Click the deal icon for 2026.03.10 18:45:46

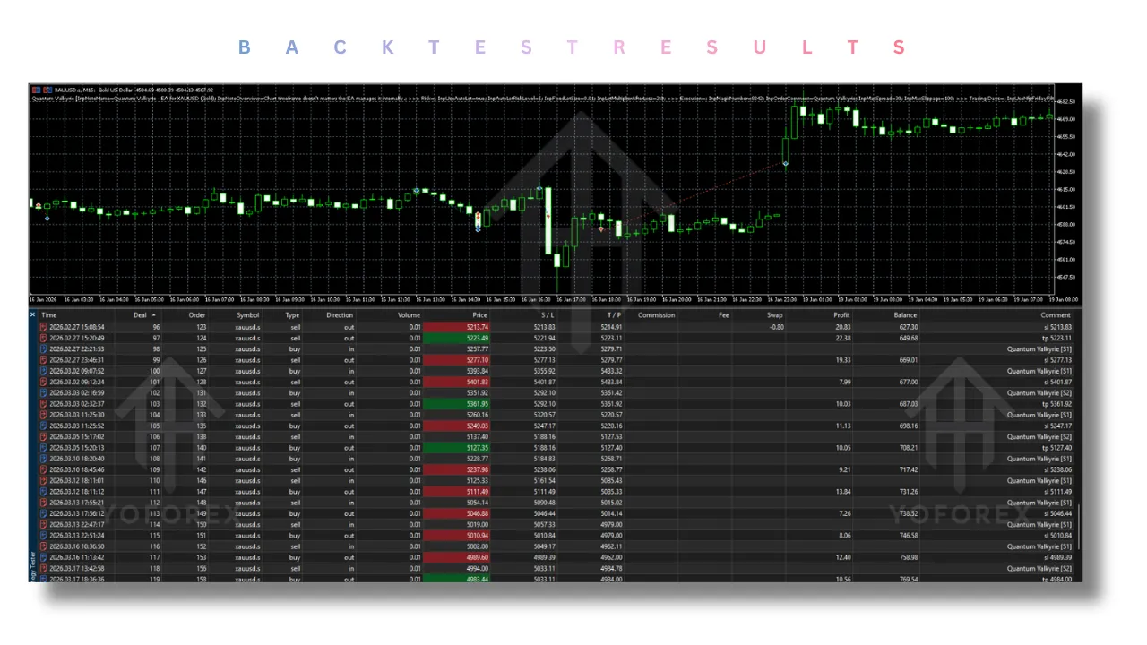point(44,469)
